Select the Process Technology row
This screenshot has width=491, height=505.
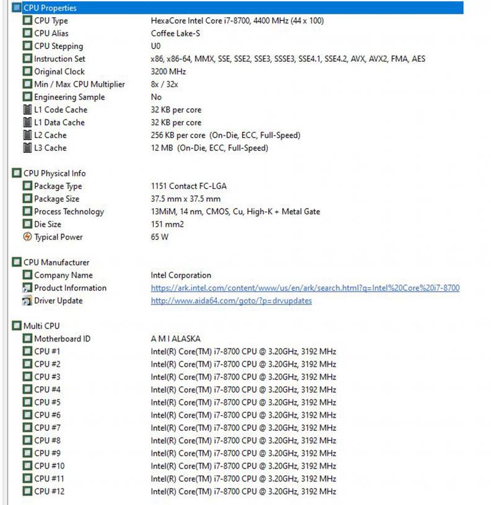(x=237, y=211)
